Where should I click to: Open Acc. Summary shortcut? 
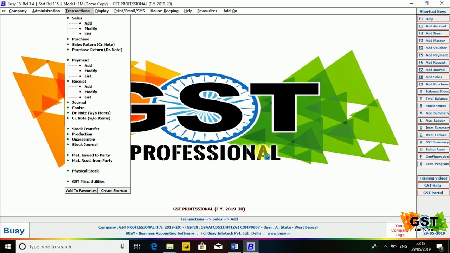coord(433,113)
